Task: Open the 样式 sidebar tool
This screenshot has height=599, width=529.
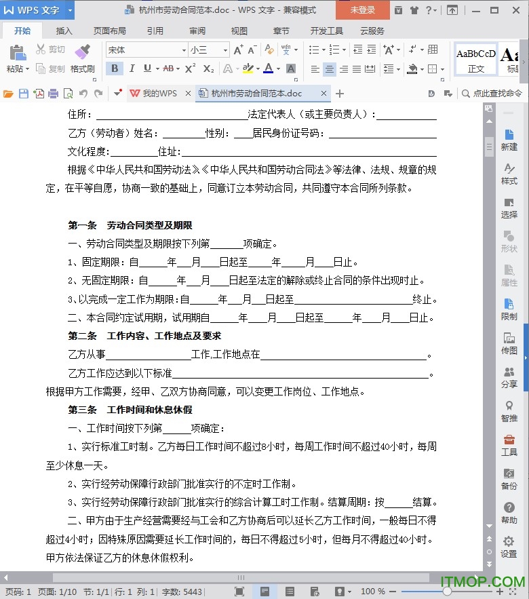Action: click(509, 174)
